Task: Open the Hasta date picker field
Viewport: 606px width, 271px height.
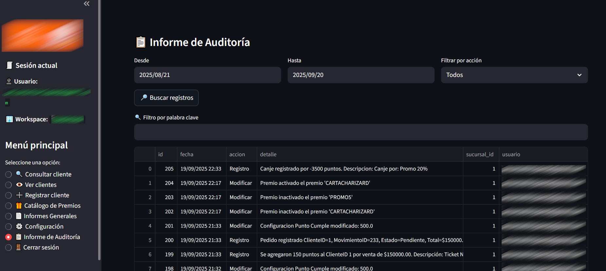Action: [361, 75]
